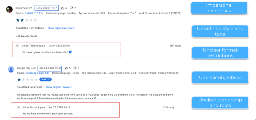Click Google Play user avatar icon
256x120 pixels.
[11, 69]
